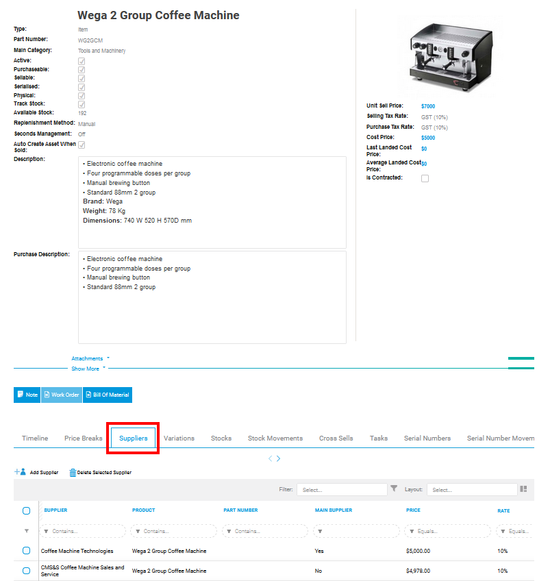Select the CMS&S Coffee Machine Sales row checkbox

point(26,571)
